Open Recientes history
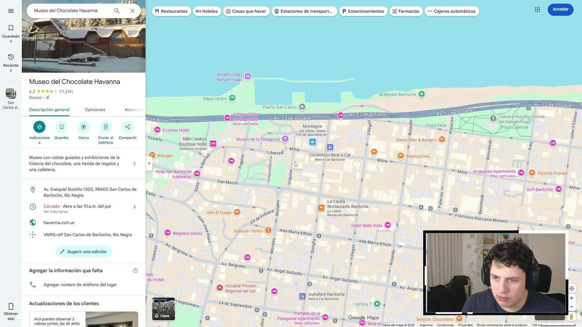This screenshot has width=582, height=327. click(11, 63)
